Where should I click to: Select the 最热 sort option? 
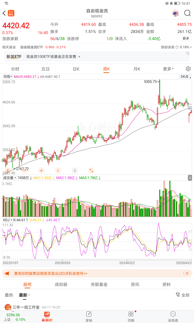click(9, 295)
